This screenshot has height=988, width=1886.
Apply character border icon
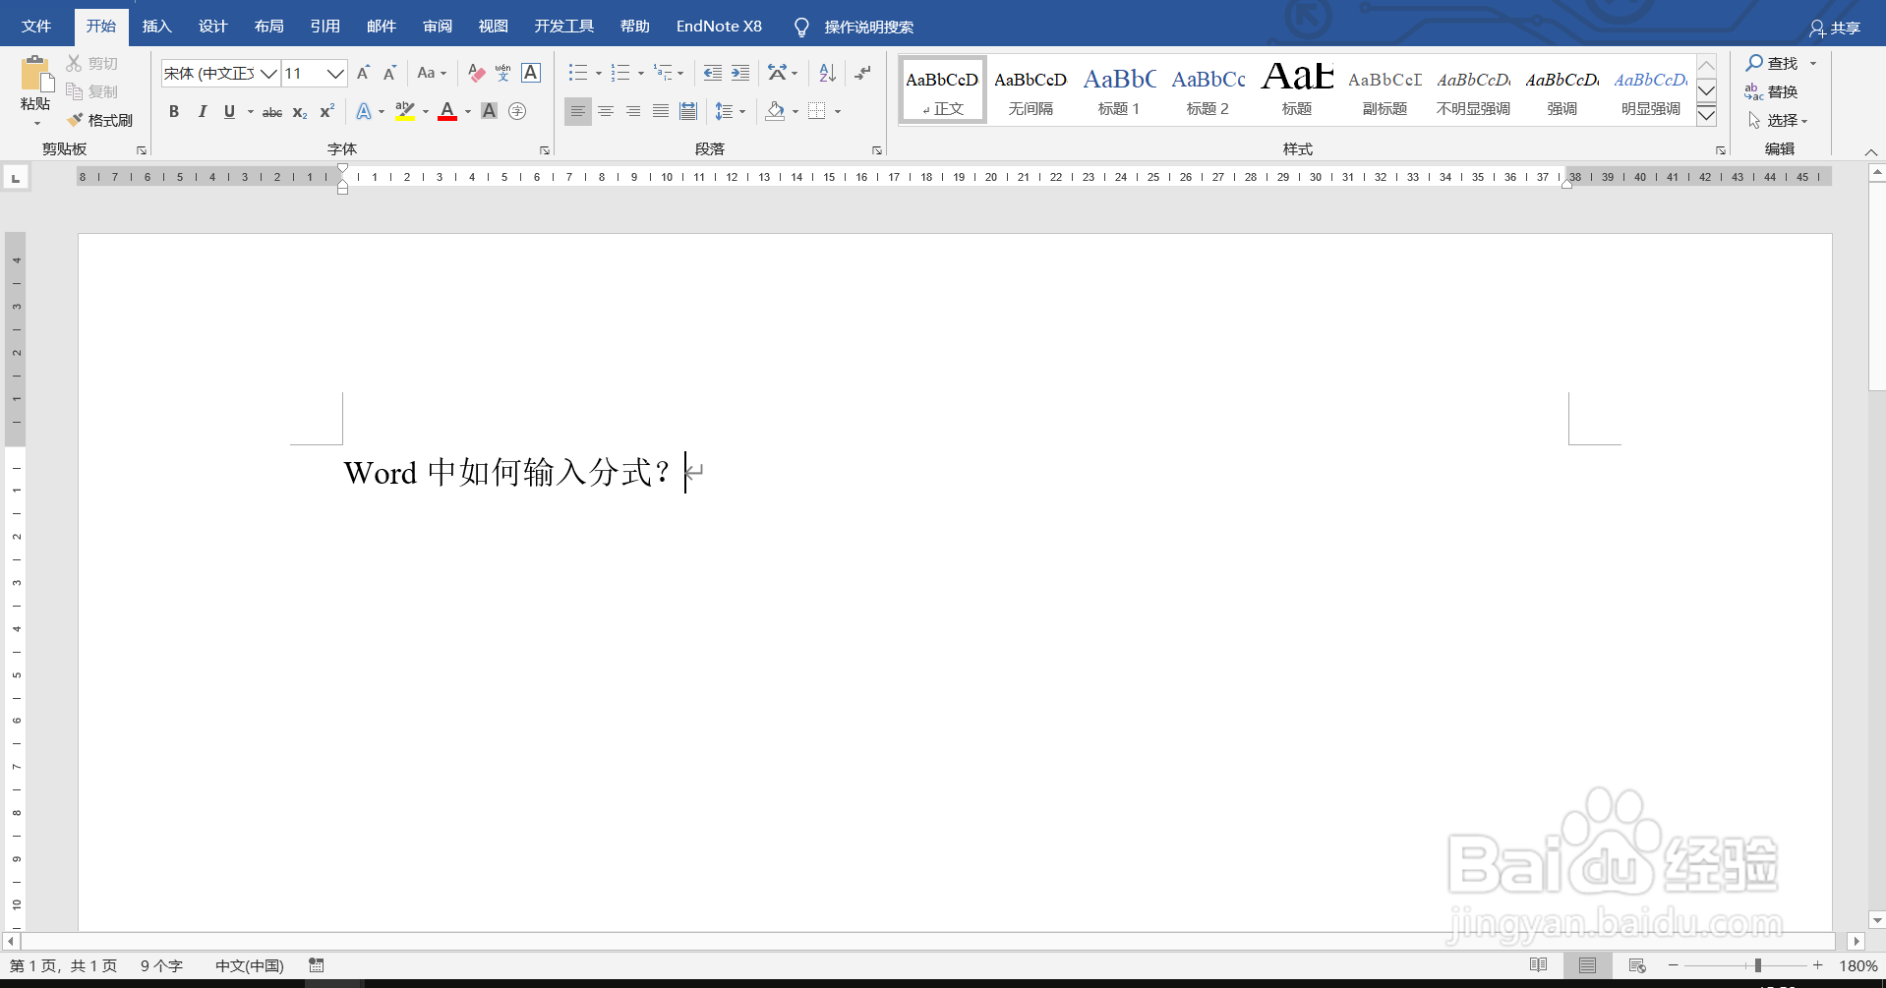tap(531, 73)
